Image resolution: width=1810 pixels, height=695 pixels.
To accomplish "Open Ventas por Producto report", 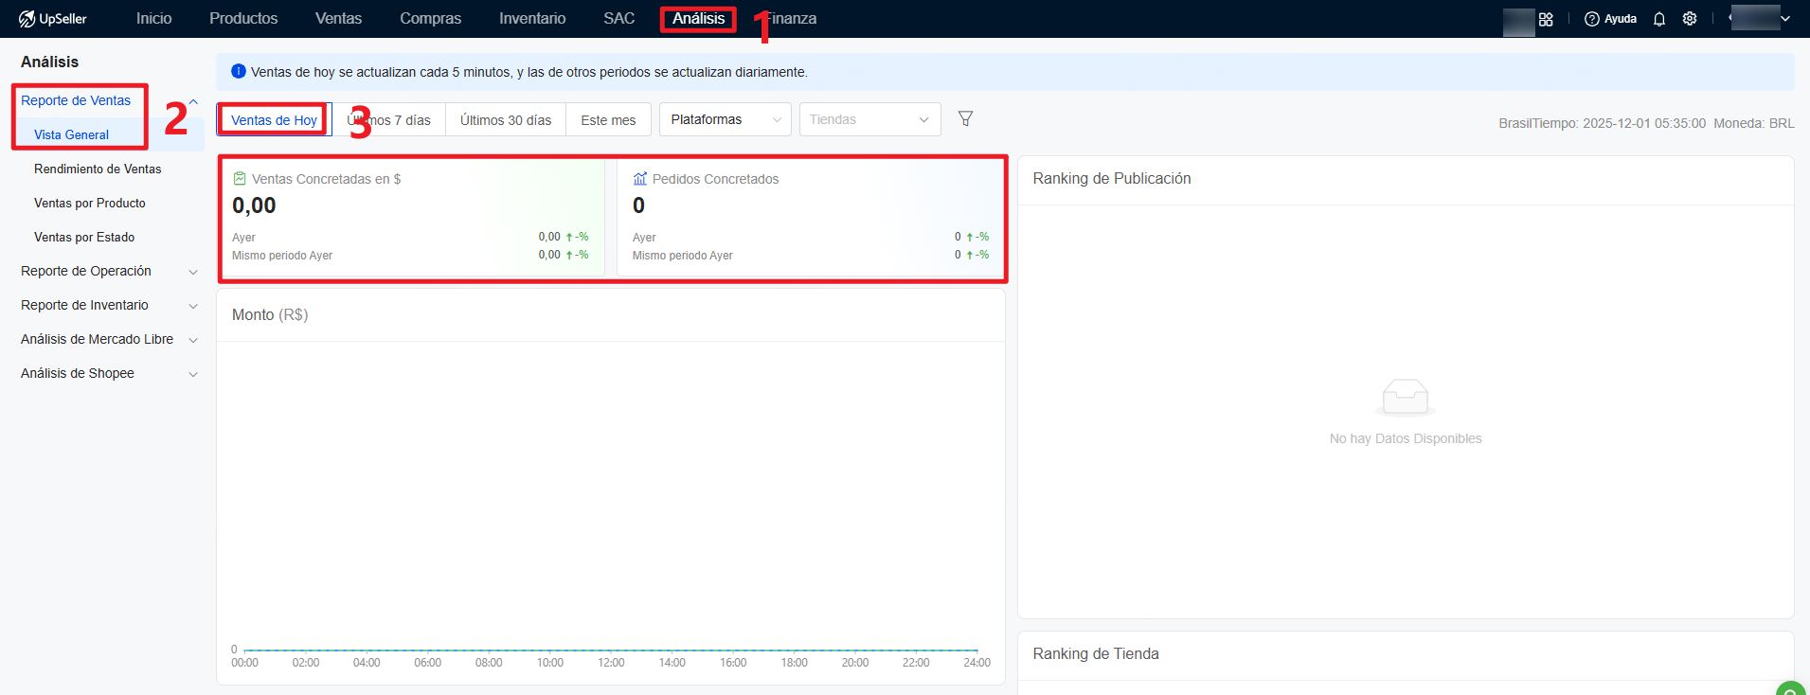I will click(x=90, y=203).
